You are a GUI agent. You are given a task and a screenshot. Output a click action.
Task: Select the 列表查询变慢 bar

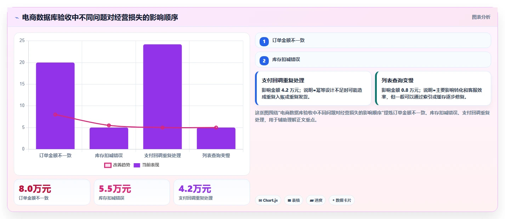(216, 138)
